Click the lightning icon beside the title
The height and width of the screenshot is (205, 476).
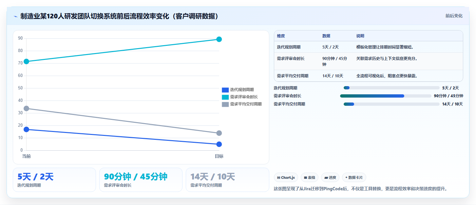[x=15, y=16]
